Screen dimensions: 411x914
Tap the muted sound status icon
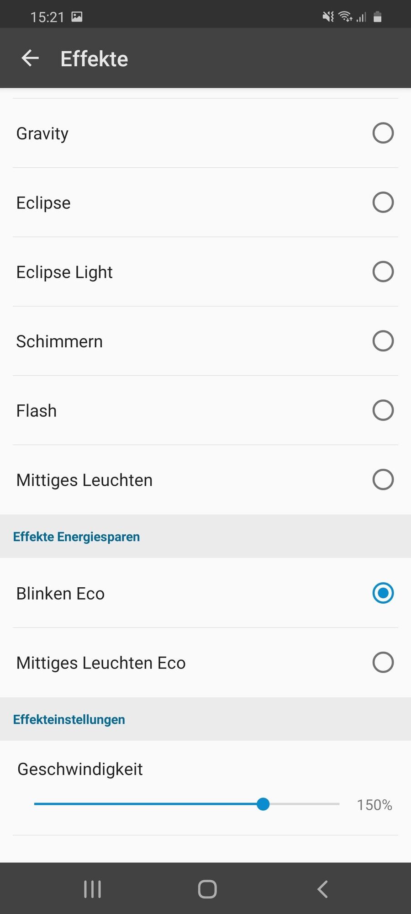tap(328, 17)
